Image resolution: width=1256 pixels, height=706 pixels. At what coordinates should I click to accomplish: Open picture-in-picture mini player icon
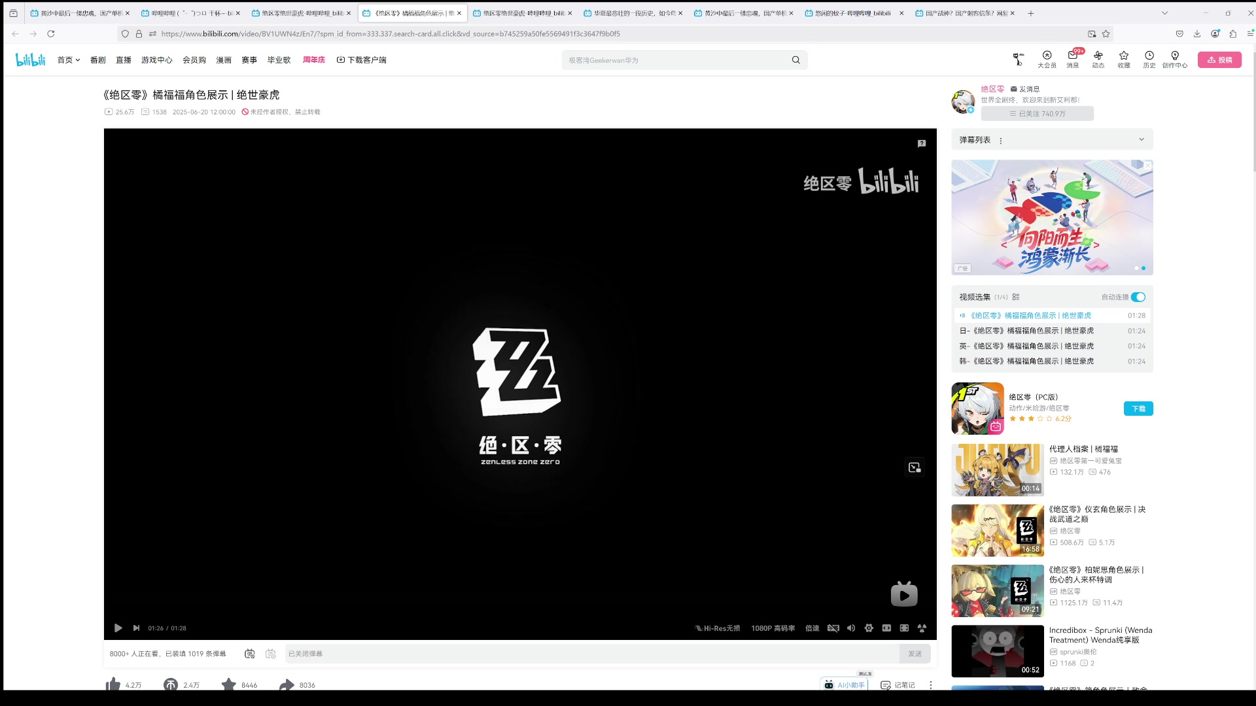(x=915, y=467)
